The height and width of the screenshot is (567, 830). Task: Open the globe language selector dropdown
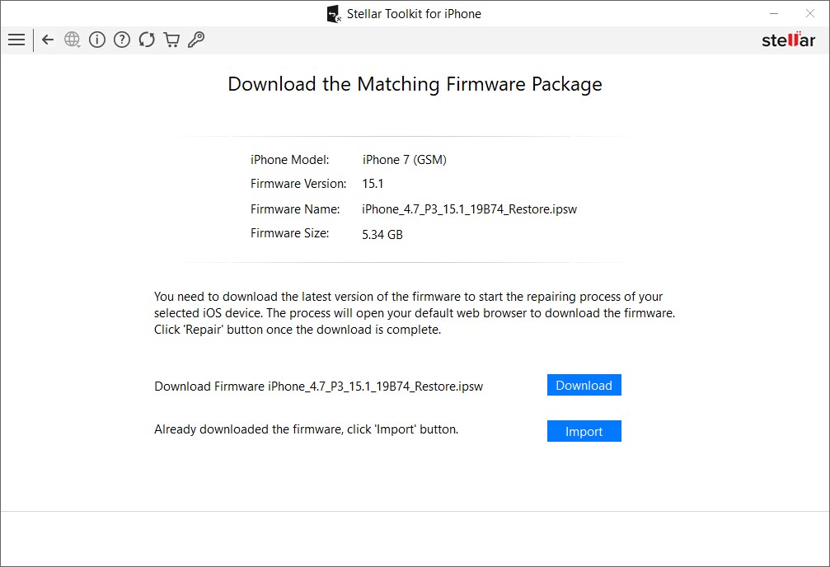(x=73, y=40)
